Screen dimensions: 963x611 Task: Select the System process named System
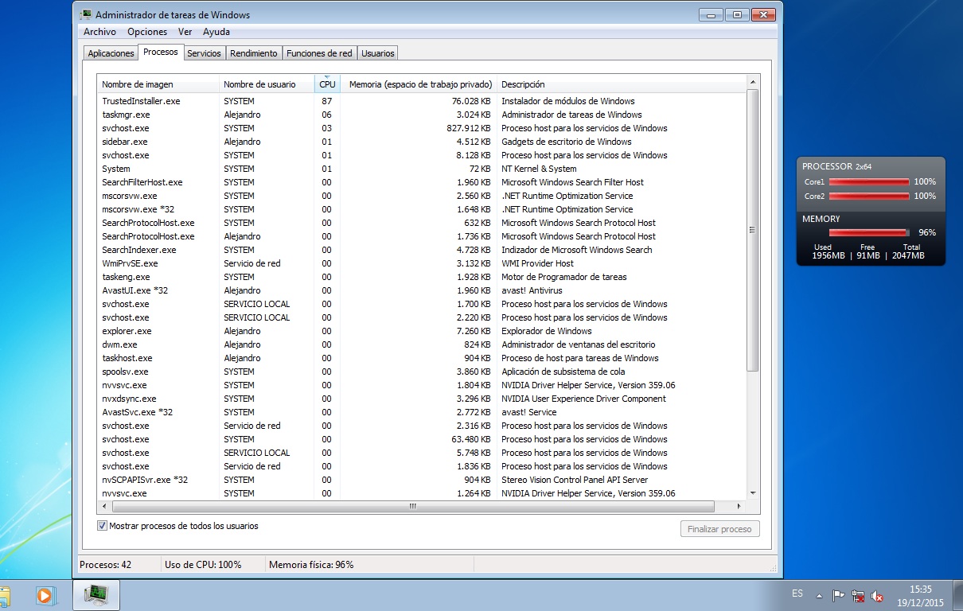(x=422, y=169)
